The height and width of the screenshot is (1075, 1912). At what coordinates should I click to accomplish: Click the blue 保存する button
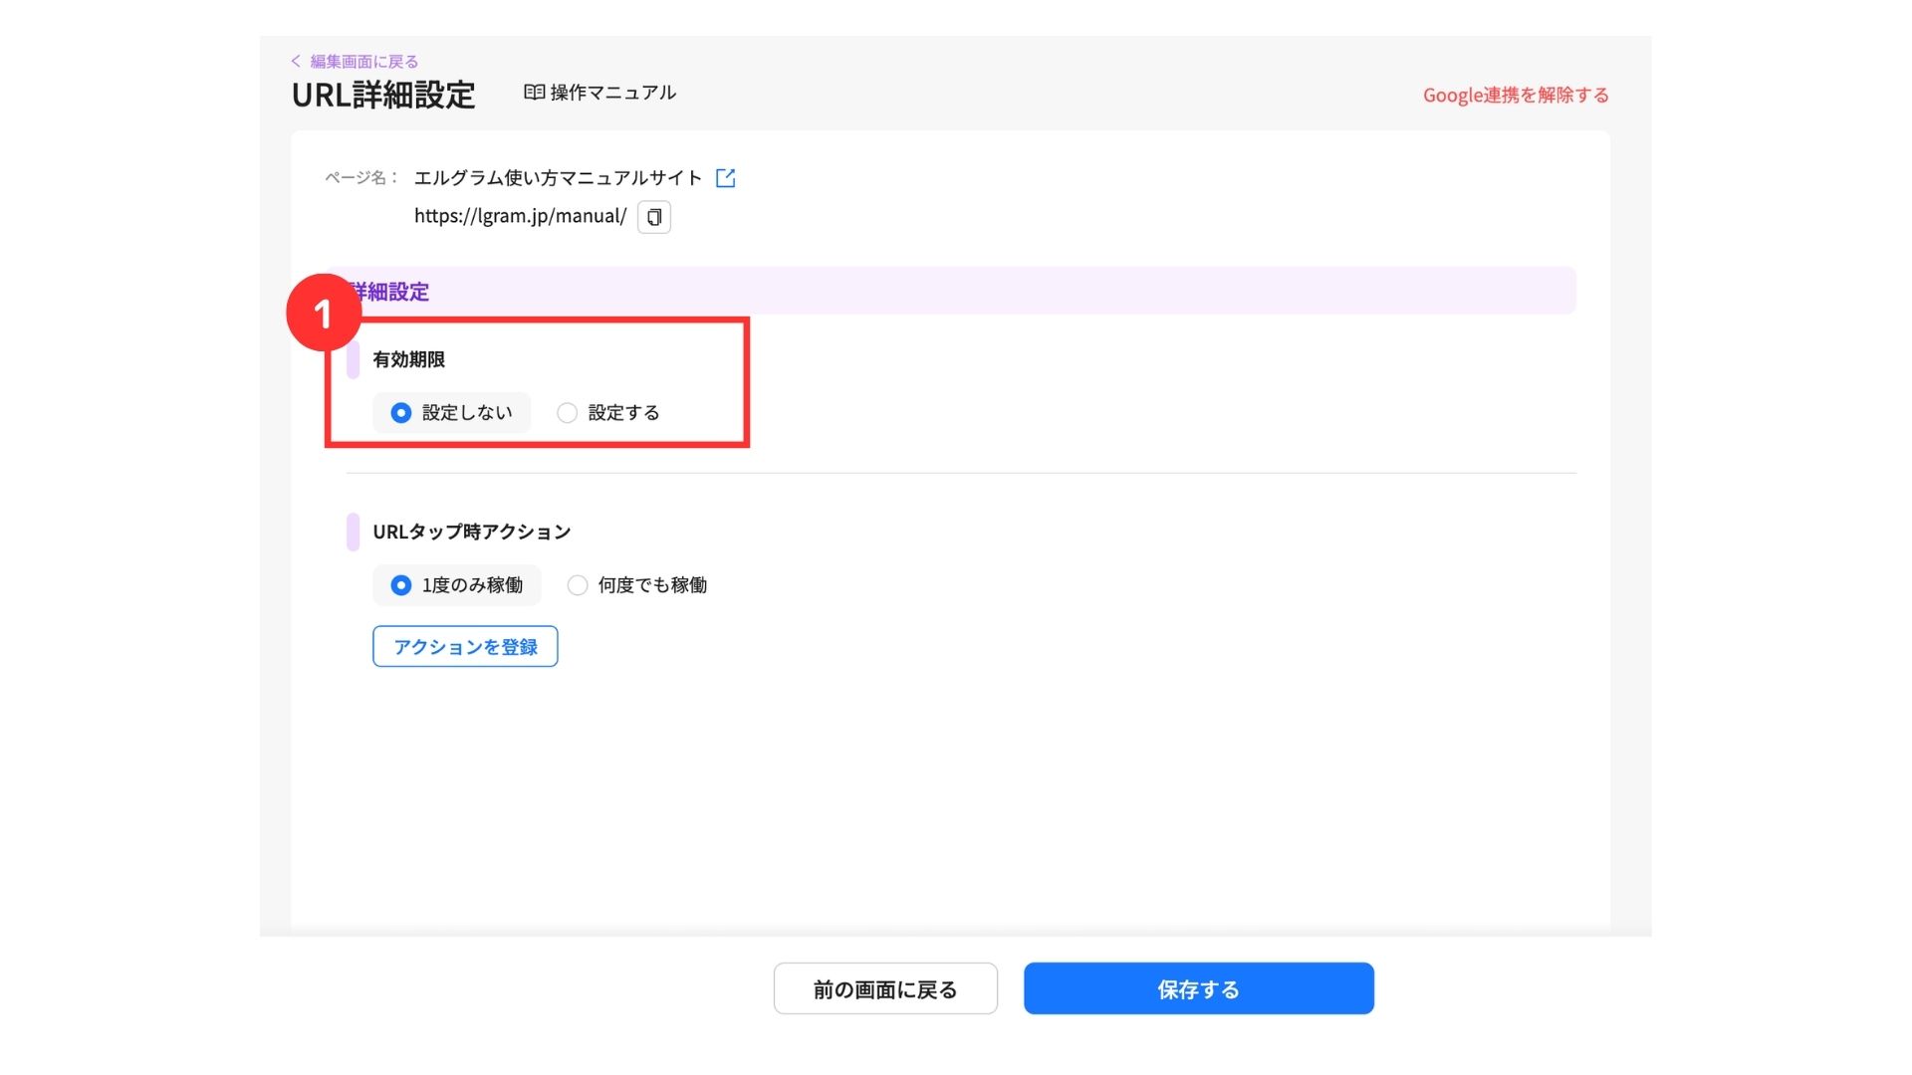pos(1198,988)
